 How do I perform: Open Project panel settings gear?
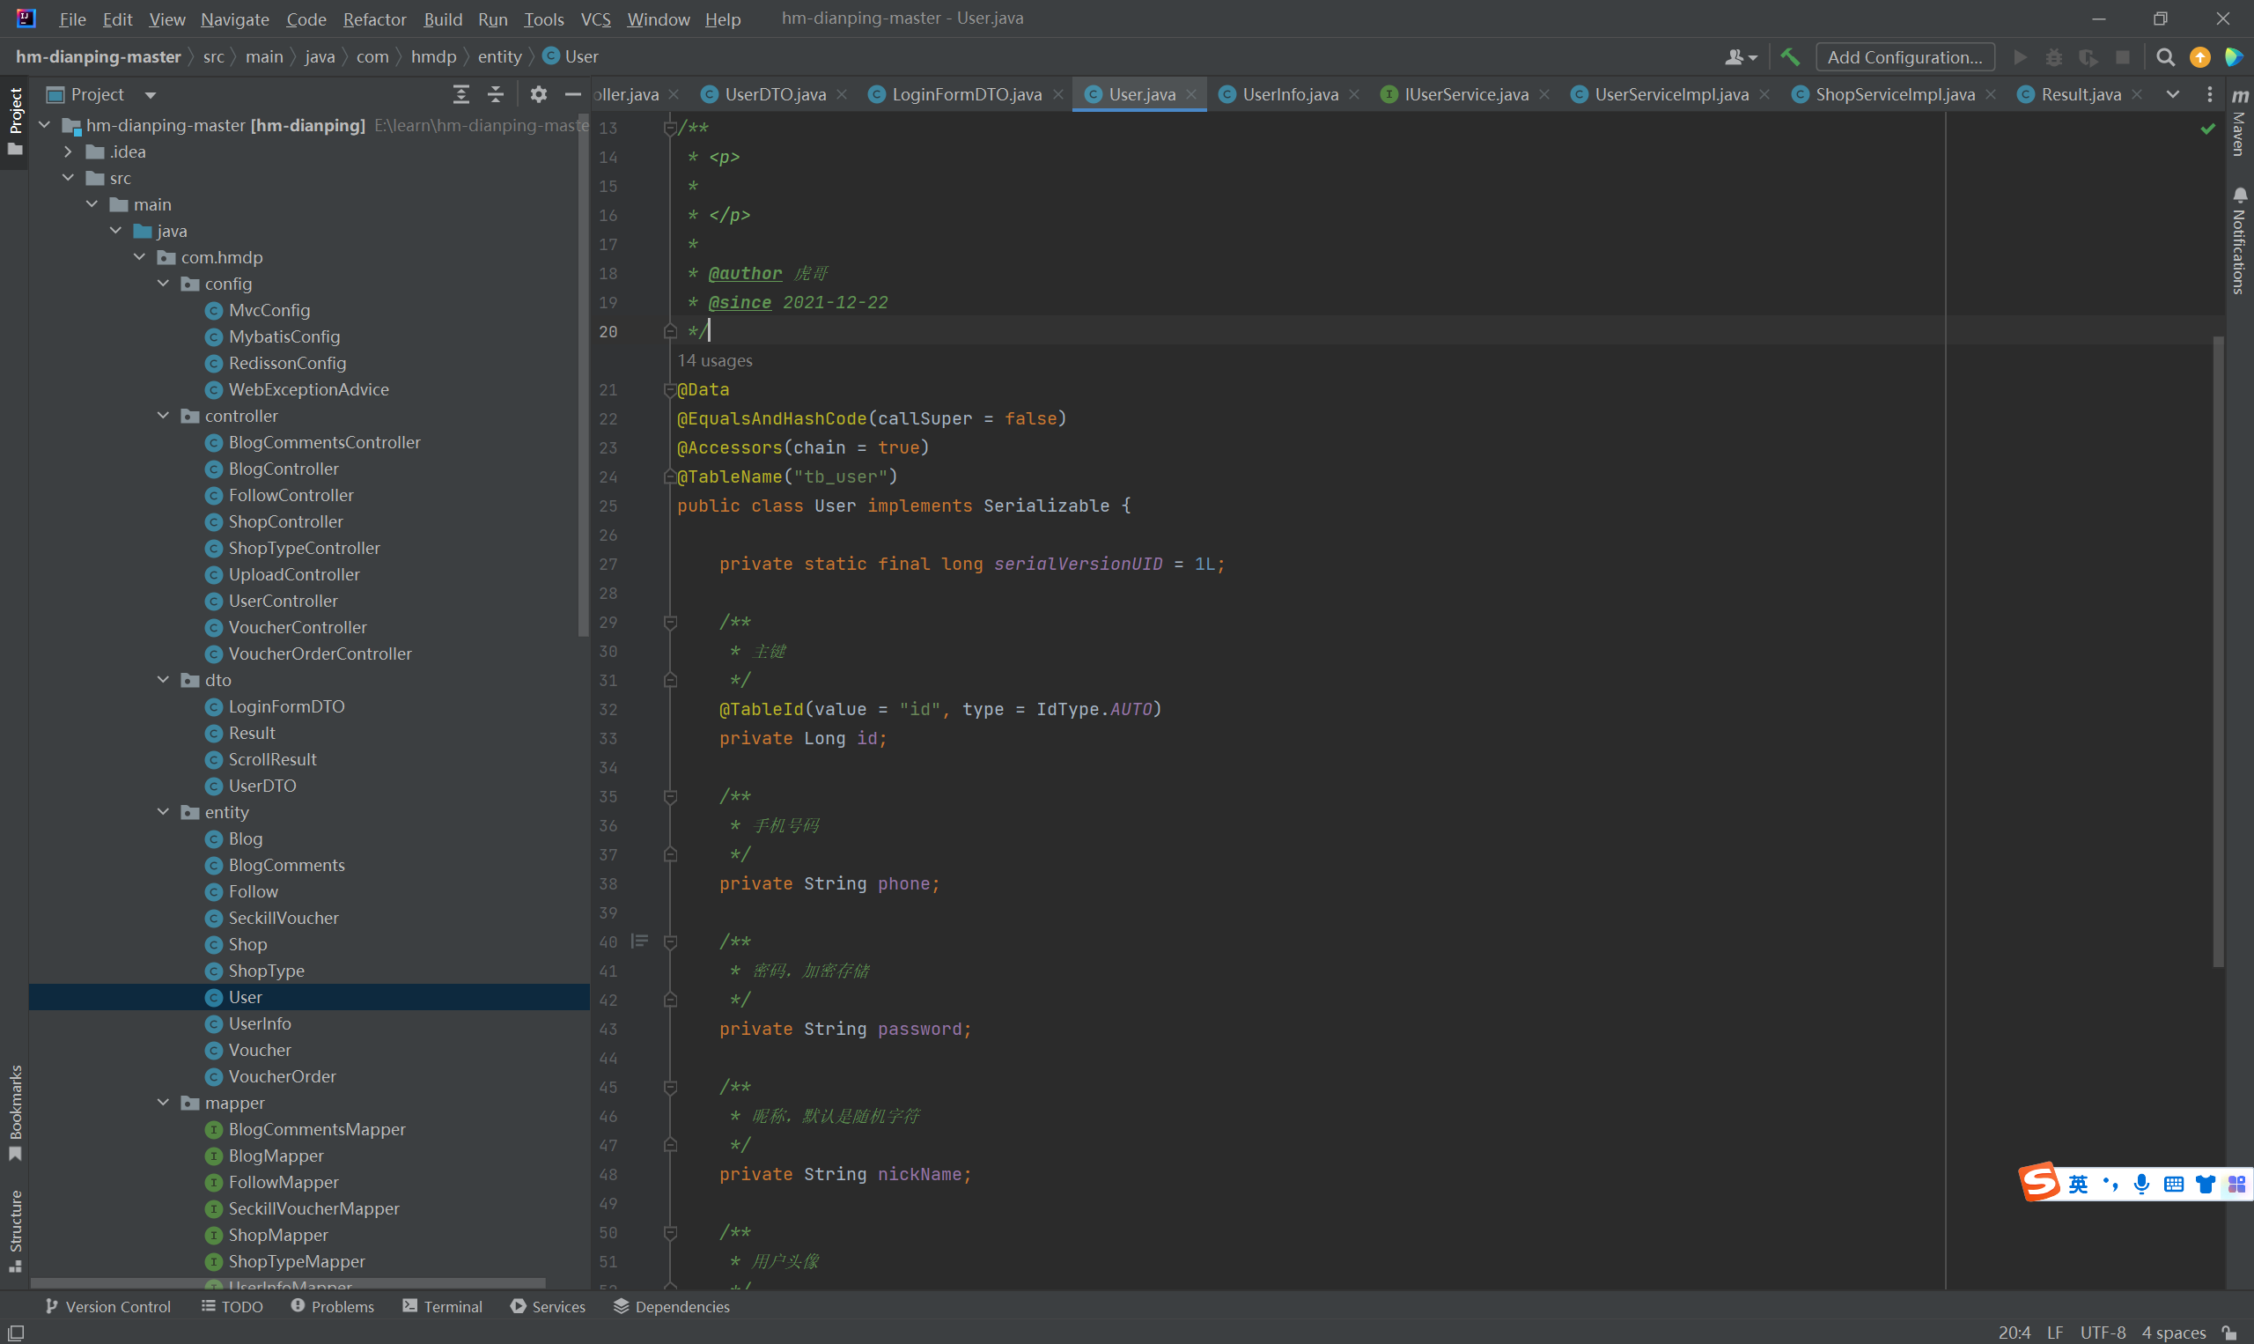point(539,94)
